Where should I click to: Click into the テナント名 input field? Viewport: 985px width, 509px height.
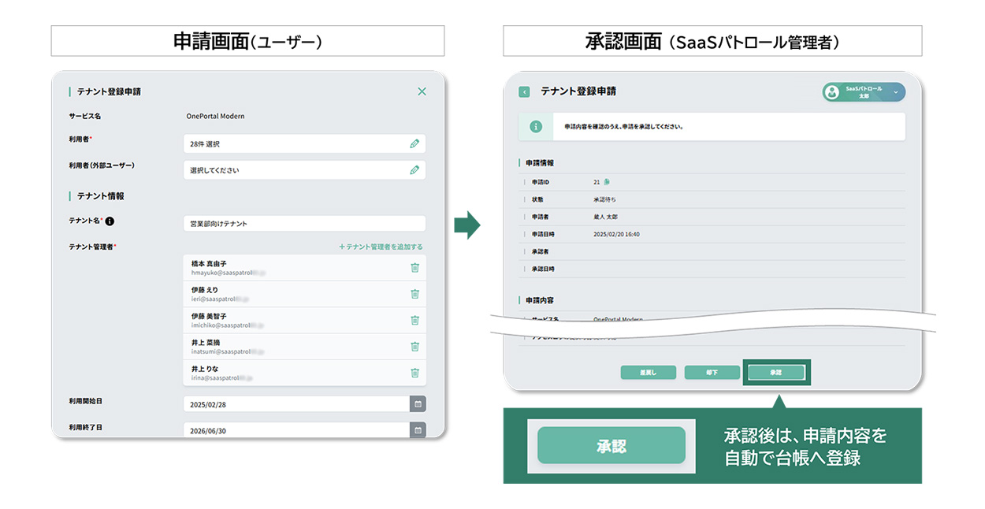304,224
